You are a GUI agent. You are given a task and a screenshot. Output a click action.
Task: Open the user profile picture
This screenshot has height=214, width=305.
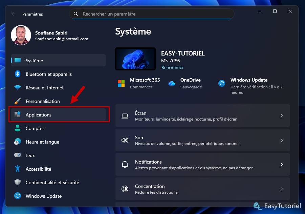click(21, 35)
